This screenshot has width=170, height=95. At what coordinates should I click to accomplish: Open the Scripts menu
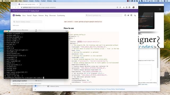(x=31, y=1)
